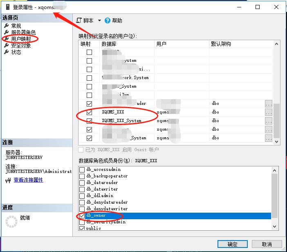
Task: Click the script icon in the toolbar
Action: (x=79, y=20)
